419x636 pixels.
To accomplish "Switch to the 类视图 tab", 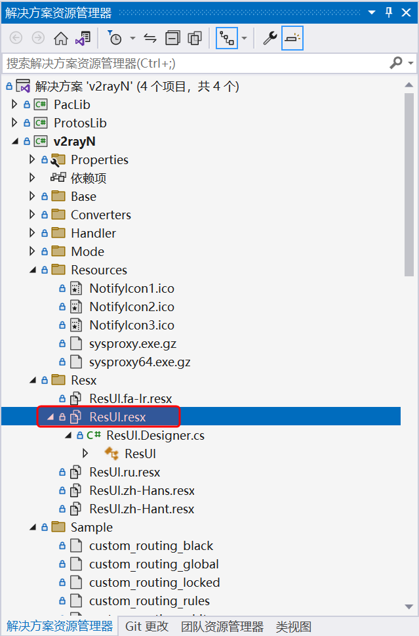I will tap(293, 627).
